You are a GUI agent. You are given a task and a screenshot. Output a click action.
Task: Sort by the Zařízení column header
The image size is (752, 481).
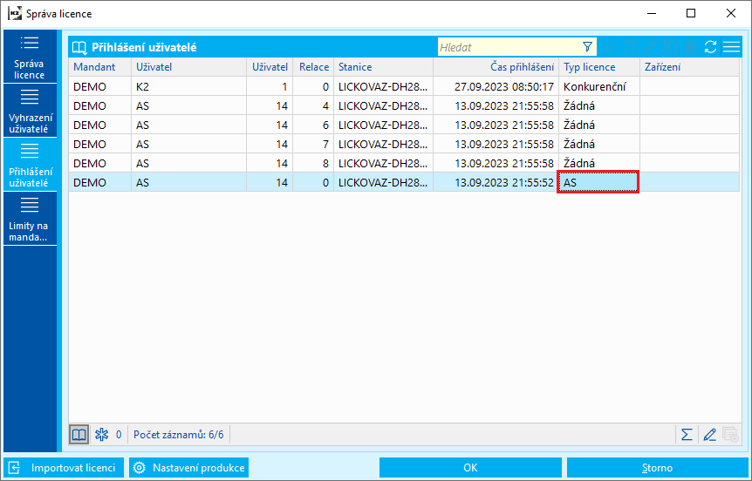[690, 67]
